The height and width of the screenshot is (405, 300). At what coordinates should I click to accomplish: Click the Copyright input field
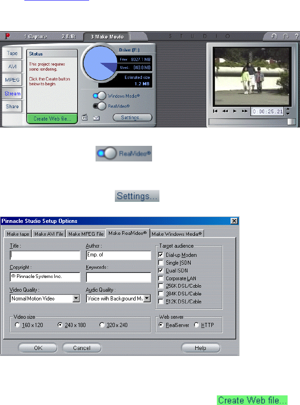pos(45,277)
